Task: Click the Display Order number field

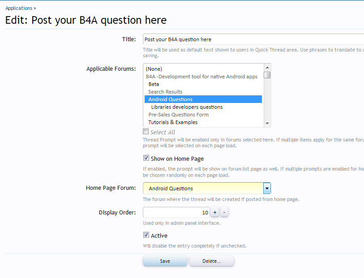Action: (176, 212)
